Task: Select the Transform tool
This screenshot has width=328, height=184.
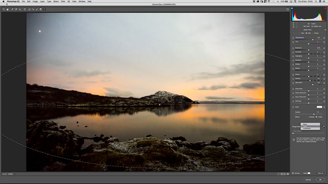Action: pos(25,9)
